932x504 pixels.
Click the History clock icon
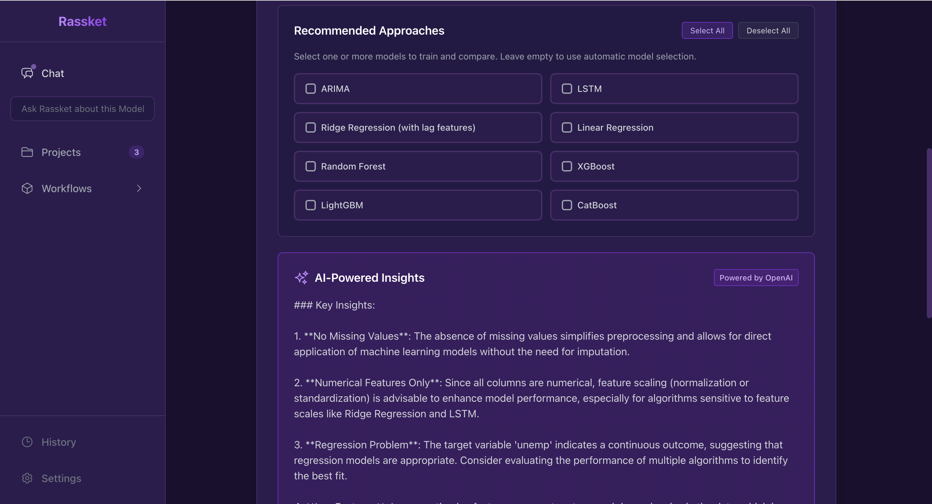[x=27, y=442]
